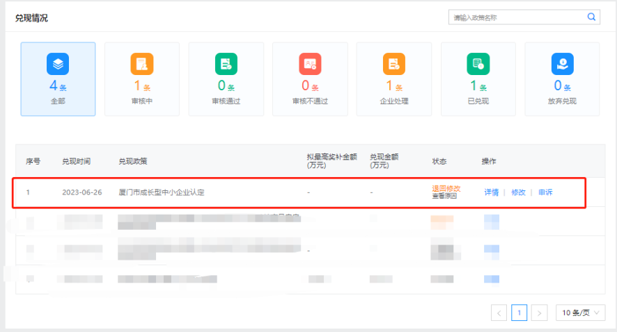Open 详情 for row 1
Viewport: 617px width, 332px height.
pos(491,192)
